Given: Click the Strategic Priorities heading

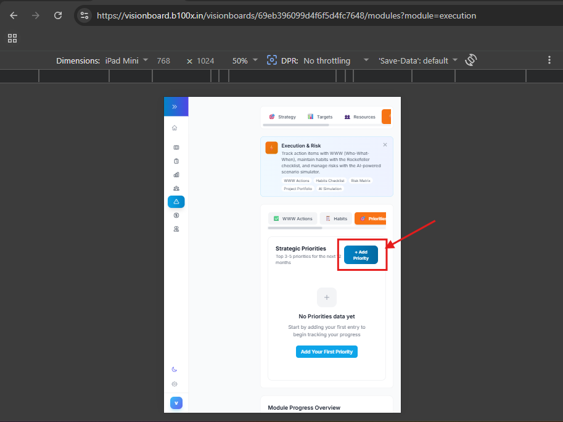Looking at the screenshot, I should [300, 249].
